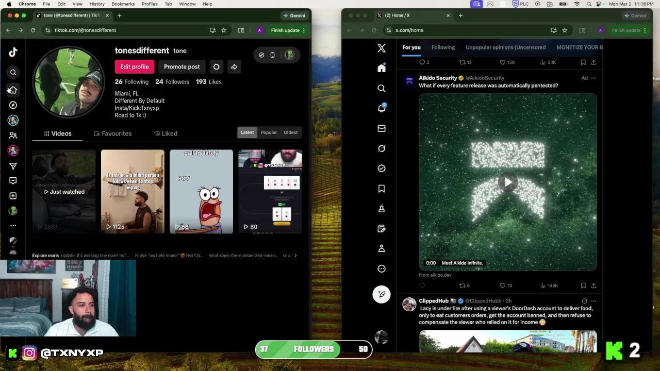Open Grok icon in X sidebar
The width and height of the screenshot is (660, 371).
(x=382, y=148)
